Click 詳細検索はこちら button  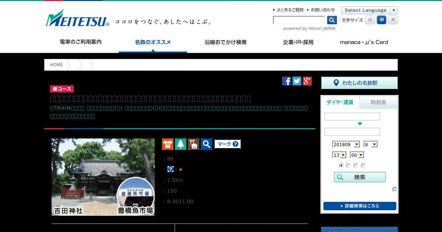[360, 206]
